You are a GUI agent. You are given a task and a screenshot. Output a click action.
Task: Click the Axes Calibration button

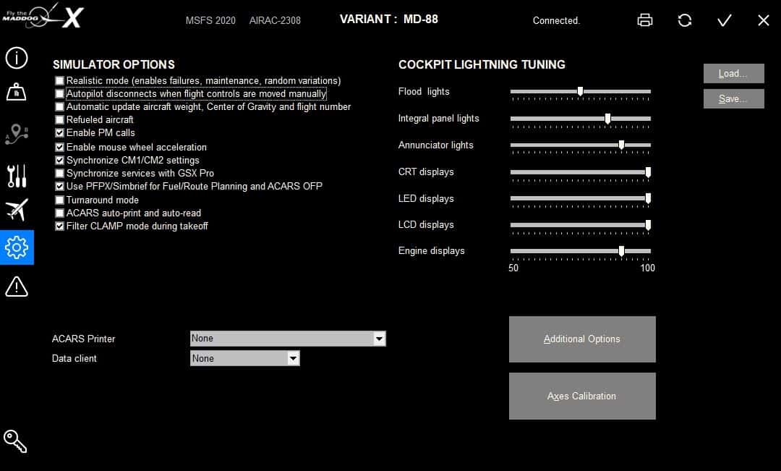point(582,396)
